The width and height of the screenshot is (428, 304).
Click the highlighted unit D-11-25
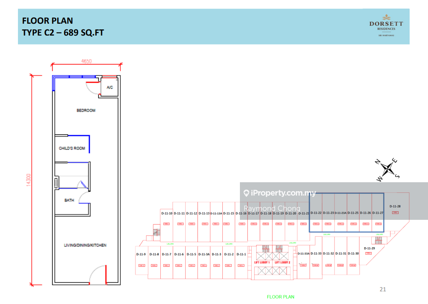coord(353,213)
